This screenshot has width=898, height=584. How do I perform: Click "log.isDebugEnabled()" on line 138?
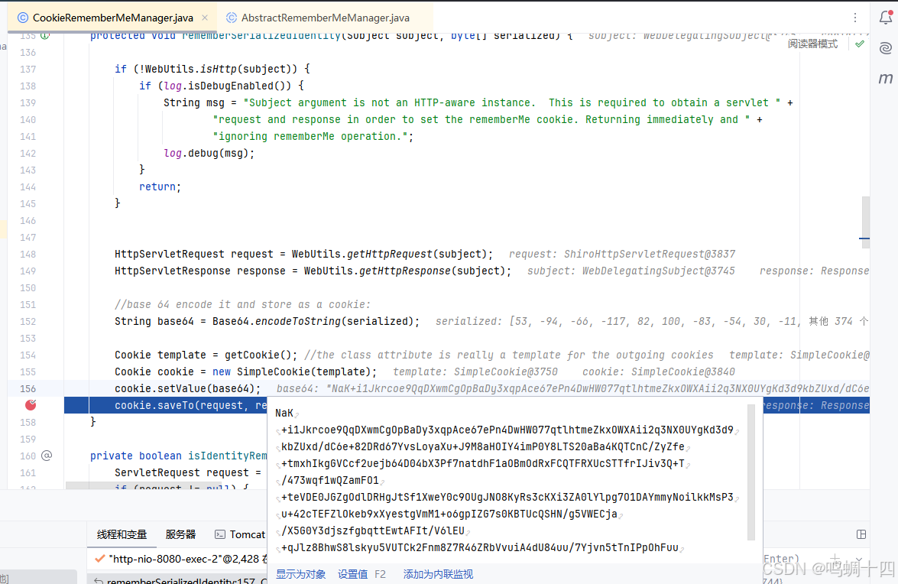coord(227,86)
